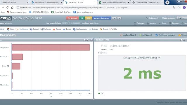Click the Verax logo

pos(6,18)
